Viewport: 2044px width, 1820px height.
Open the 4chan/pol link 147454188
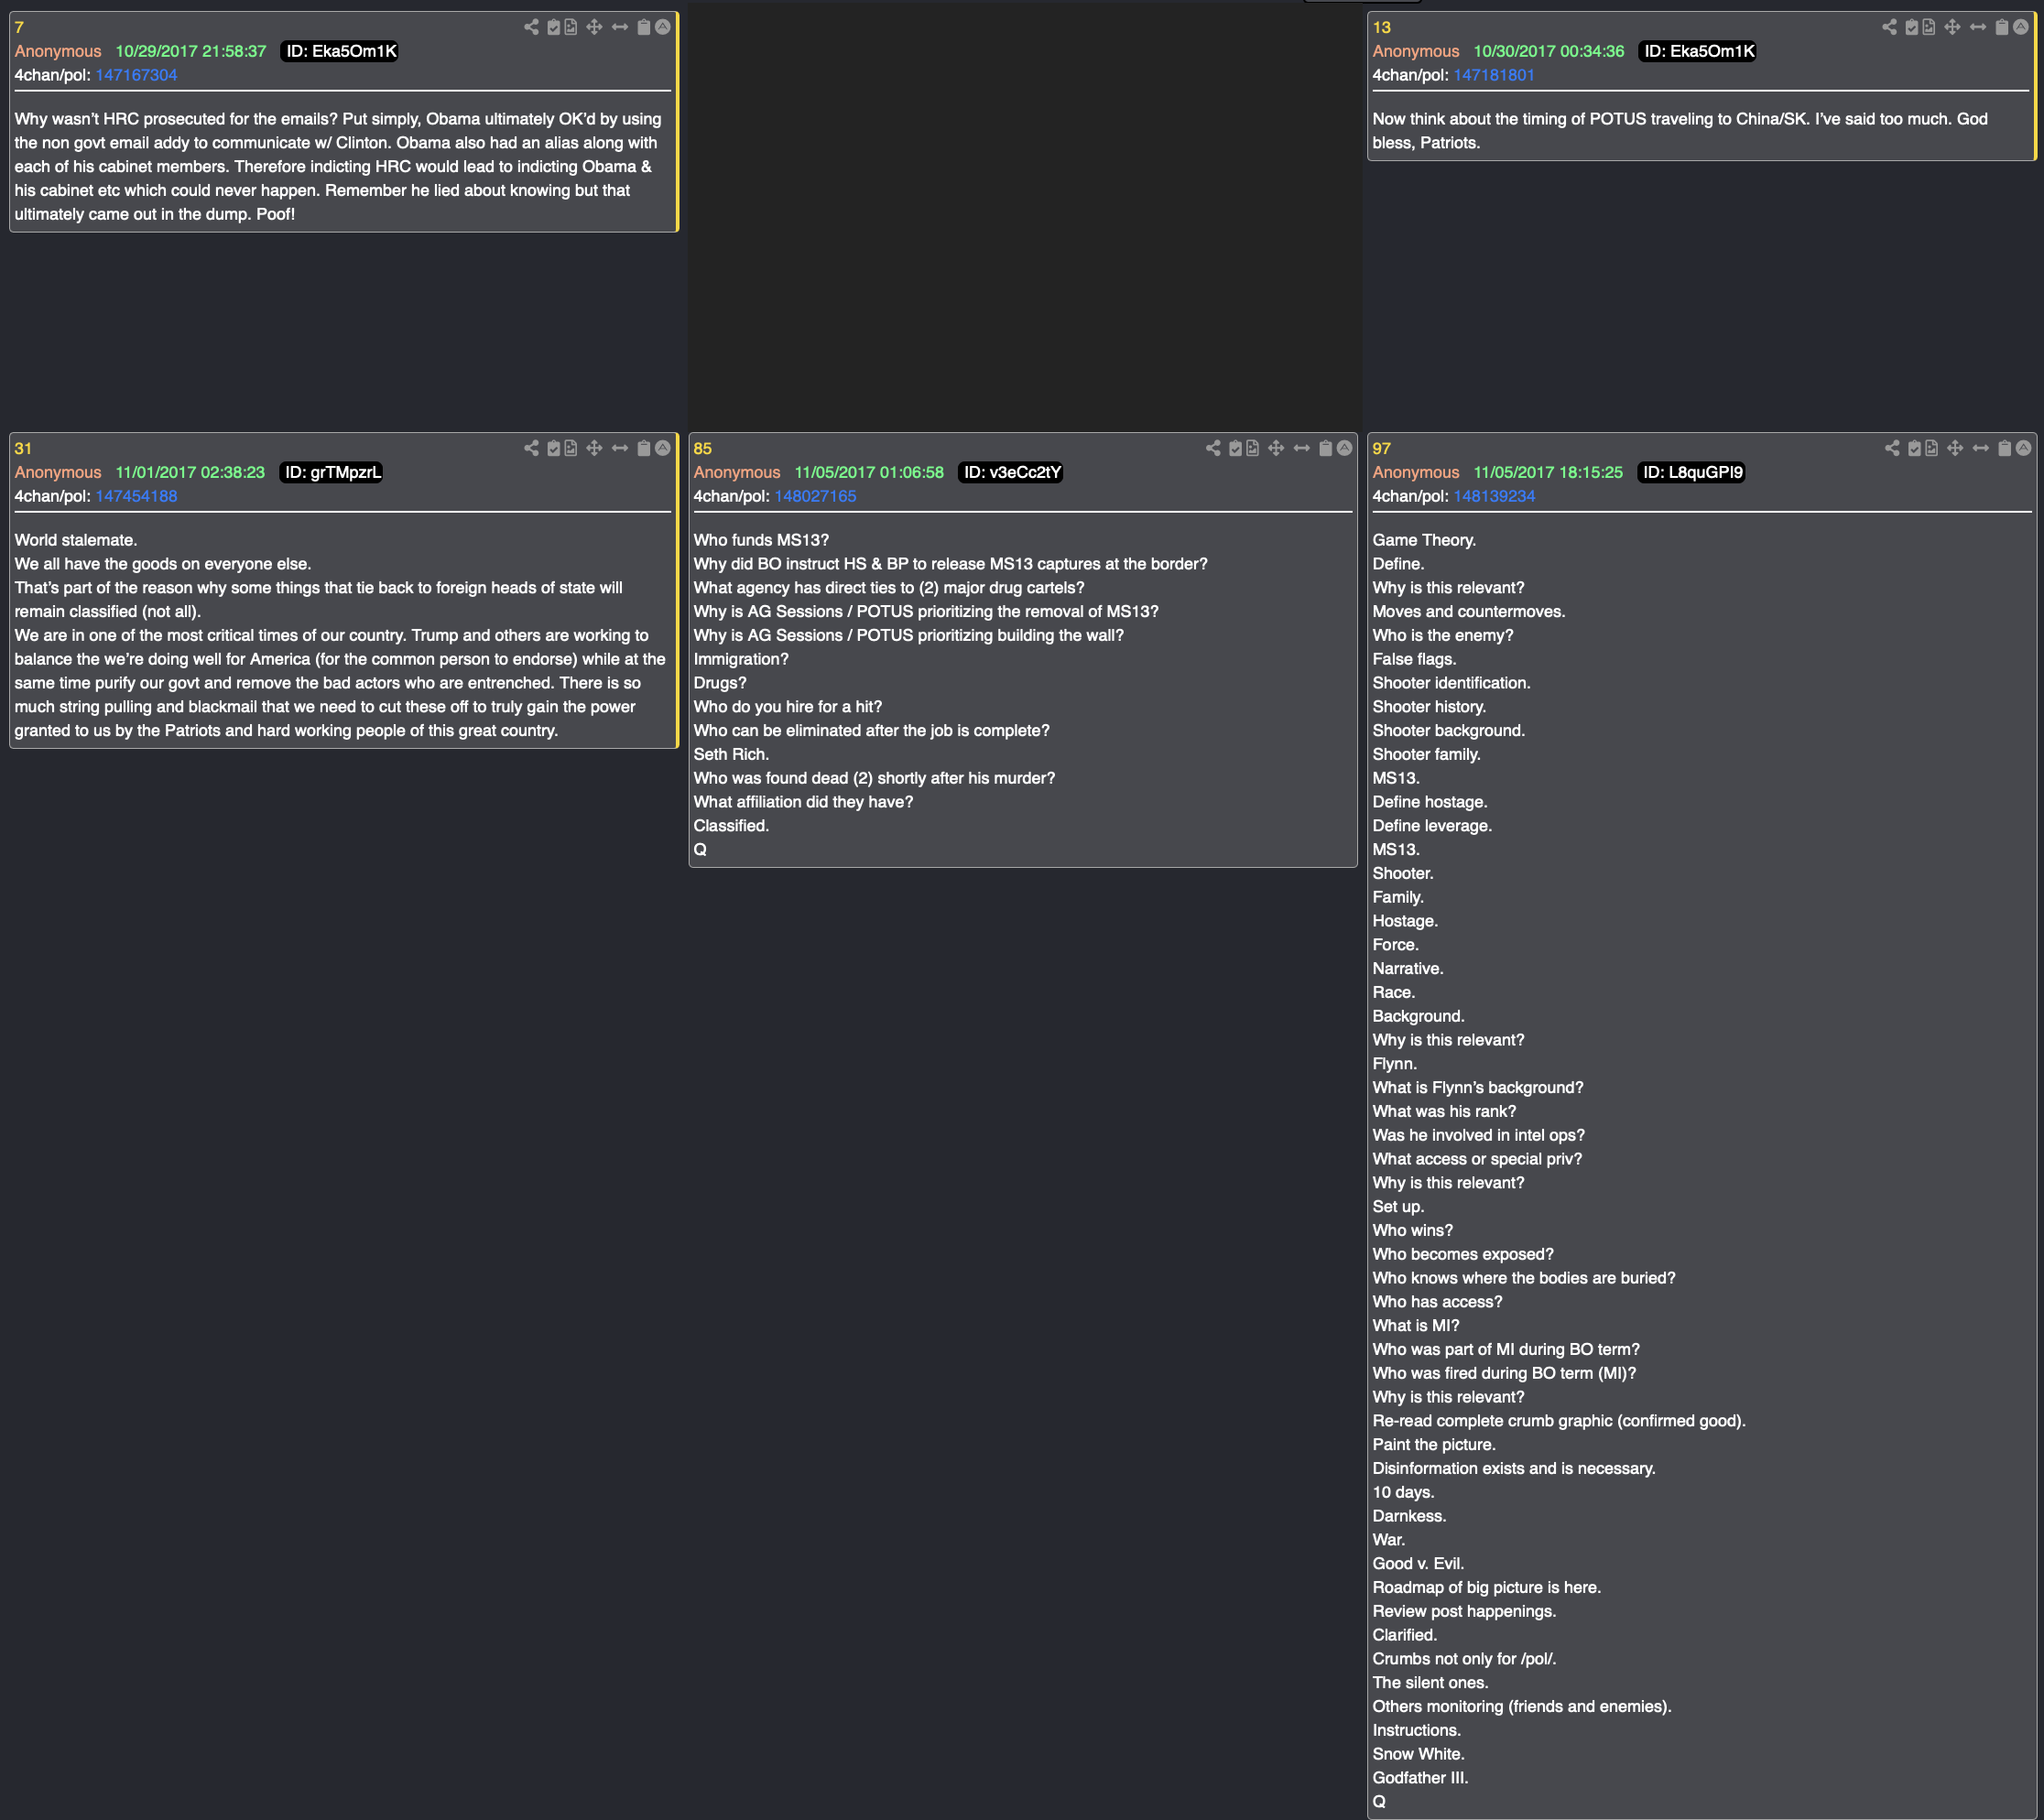(x=136, y=496)
